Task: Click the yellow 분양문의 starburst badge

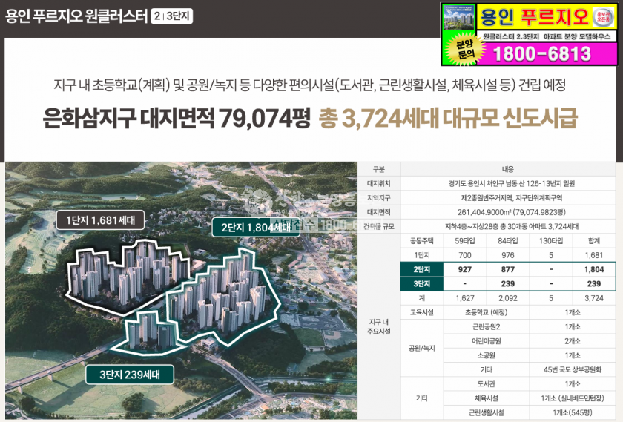Action: (458, 48)
